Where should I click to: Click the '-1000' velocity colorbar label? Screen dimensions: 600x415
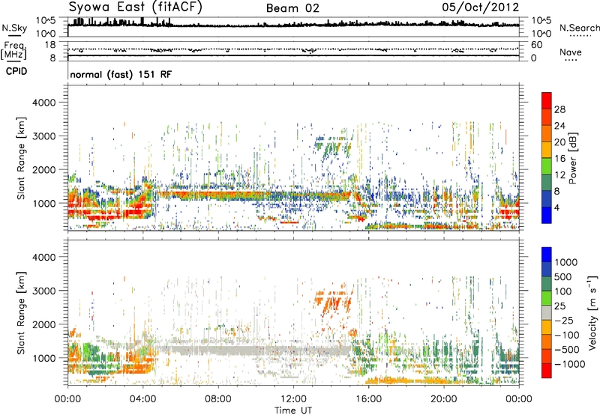click(570, 364)
